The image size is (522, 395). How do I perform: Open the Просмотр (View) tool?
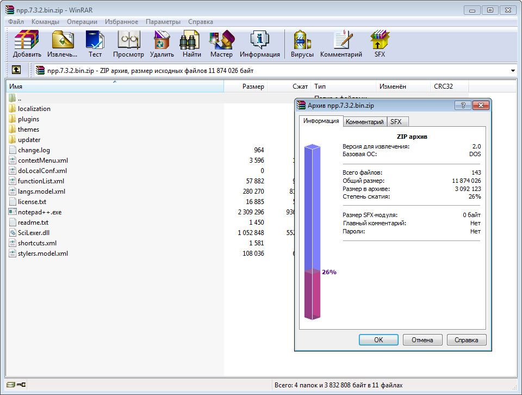point(128,44)
